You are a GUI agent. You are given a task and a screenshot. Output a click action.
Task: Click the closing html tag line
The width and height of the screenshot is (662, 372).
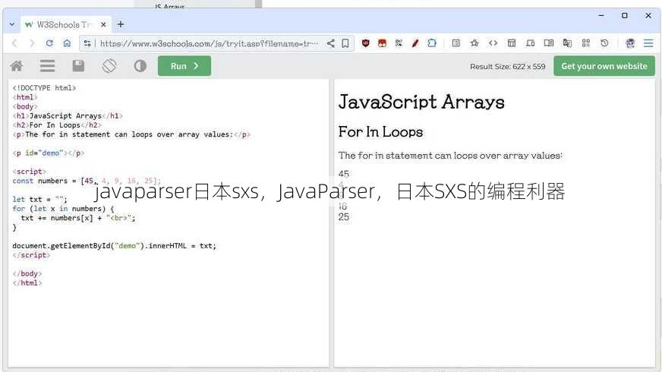click(x=27, y=283)
